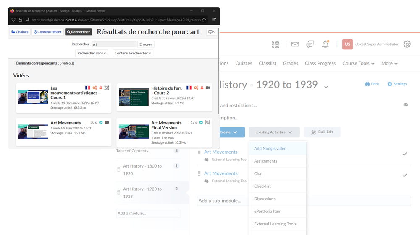The height and width of the screenshot is (235, 420).
Task: Select Add Nudgis video menu item
Action: (x=270, y=148)
